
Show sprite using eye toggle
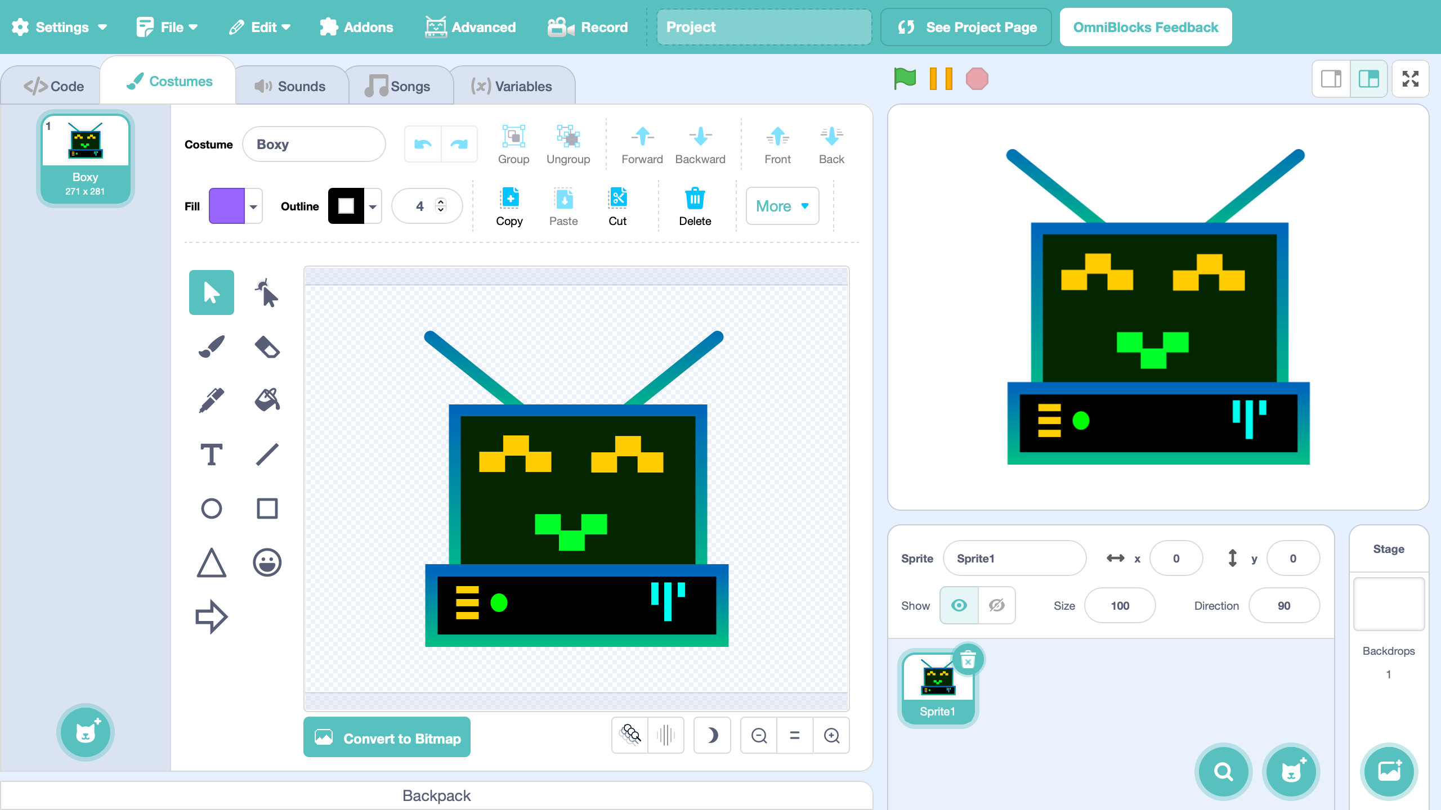[959, 605]
